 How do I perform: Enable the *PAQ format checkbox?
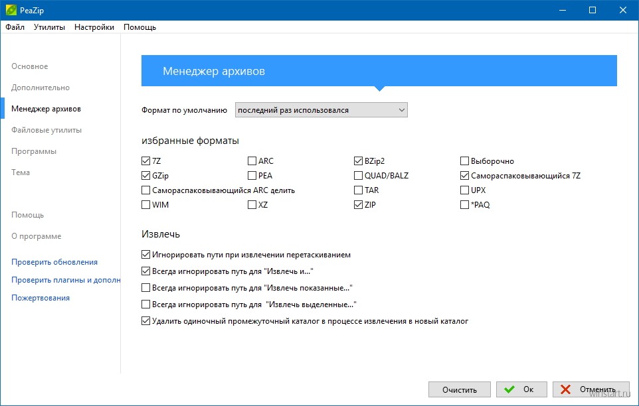[464, 204]
